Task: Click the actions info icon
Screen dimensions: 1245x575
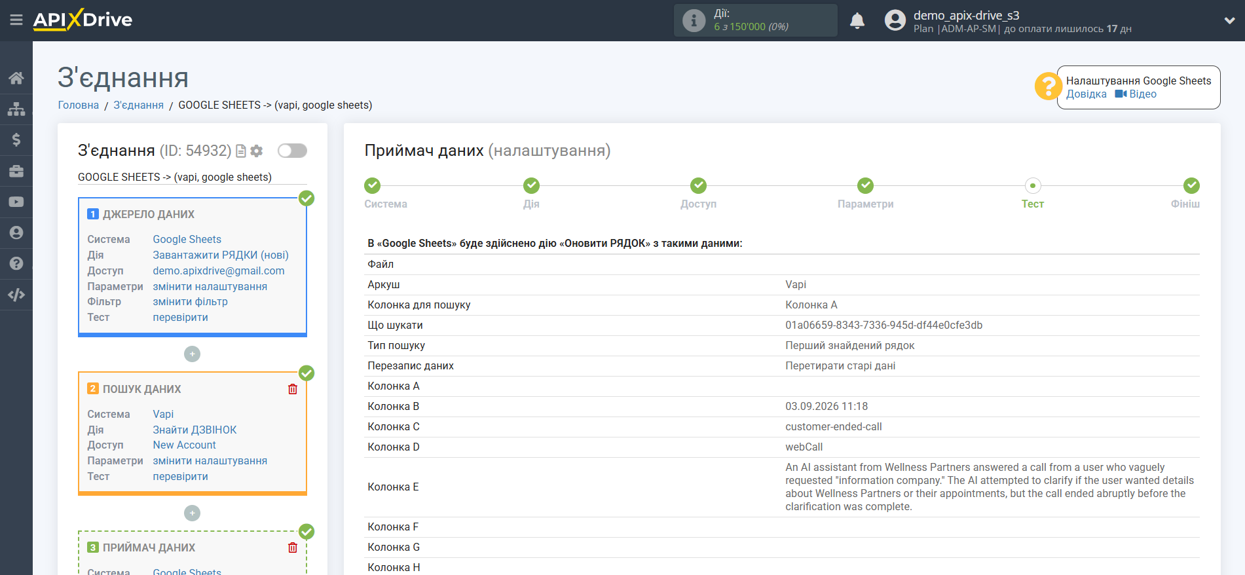Action: tap(694, 20)
